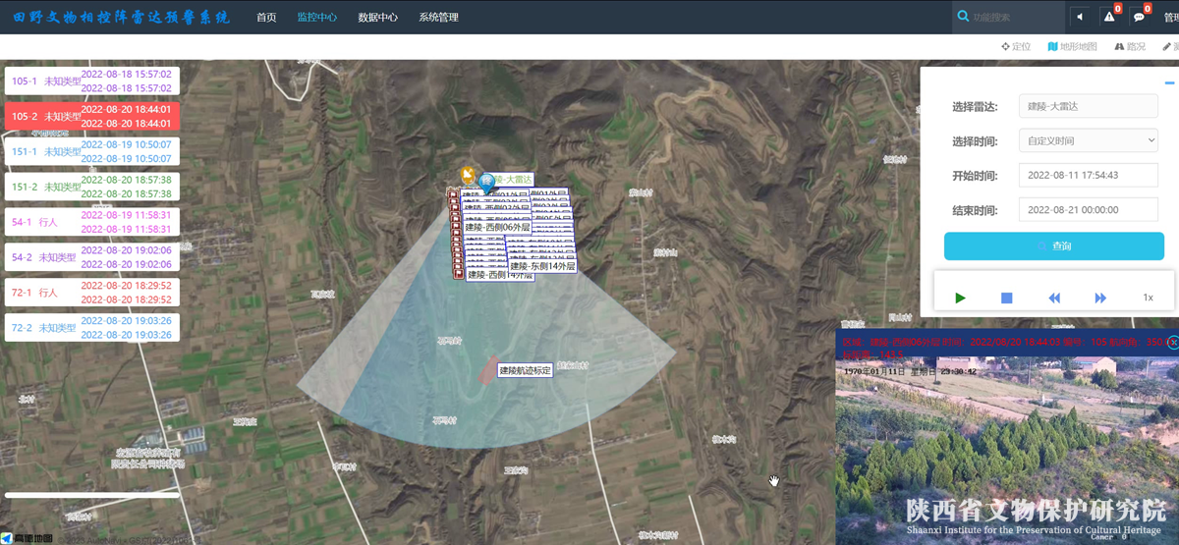Toggle the 路况 traffic layer

[x=1130, y=46]
